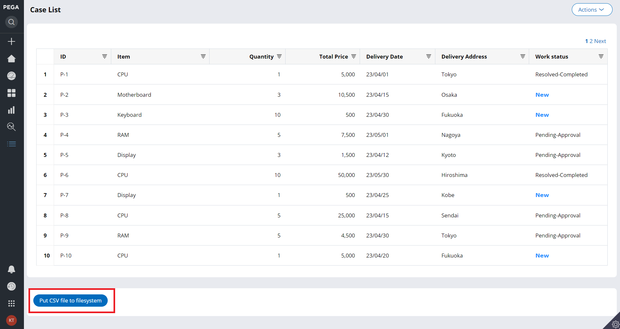The width and height of the screenshot is (620, 329).
Task: Select the 10,500 total price cell
Action: click(346, 95)
